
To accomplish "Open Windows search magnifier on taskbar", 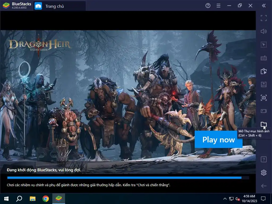I will point(19,199).
